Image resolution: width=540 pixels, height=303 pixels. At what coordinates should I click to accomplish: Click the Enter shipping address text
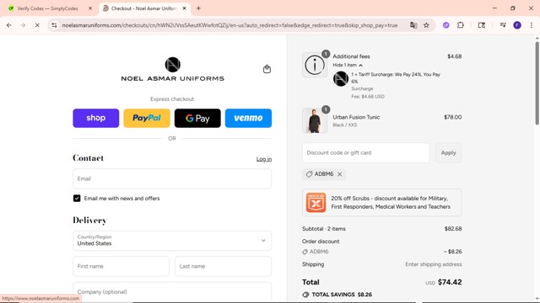(433, 264)
